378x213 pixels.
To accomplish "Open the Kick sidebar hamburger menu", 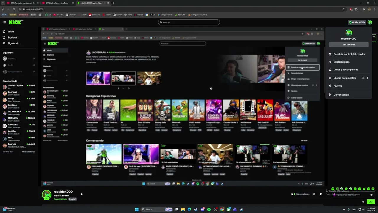I will (4, 22).
